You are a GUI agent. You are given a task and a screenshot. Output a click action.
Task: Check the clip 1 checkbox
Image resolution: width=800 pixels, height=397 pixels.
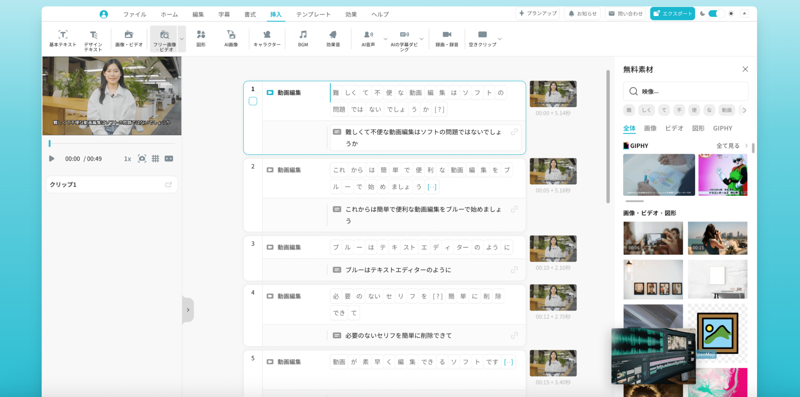click(x=253, y=101)
